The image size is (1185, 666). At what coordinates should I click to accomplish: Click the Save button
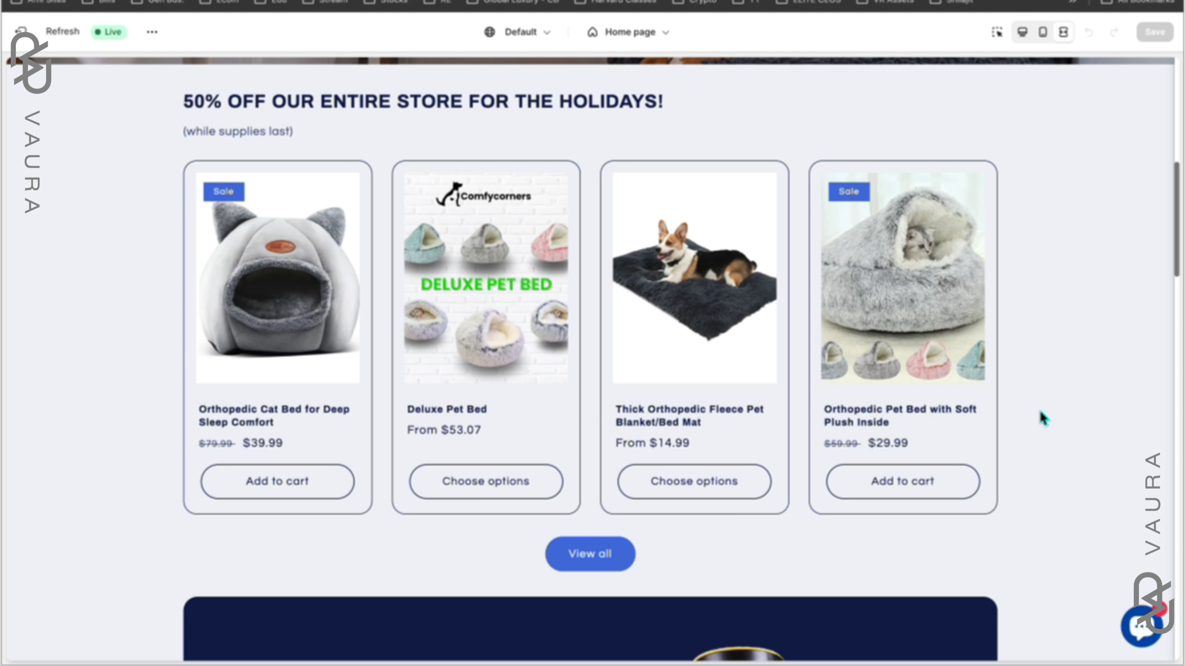pyautogui.click(x=1155, y=32)
